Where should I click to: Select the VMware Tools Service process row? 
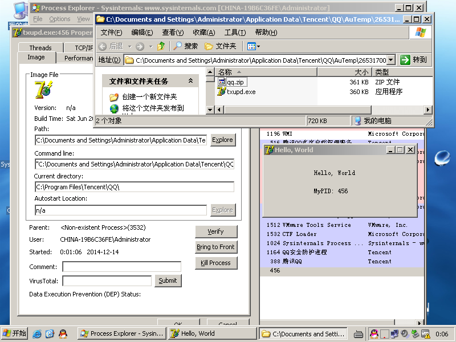[342, 225]
